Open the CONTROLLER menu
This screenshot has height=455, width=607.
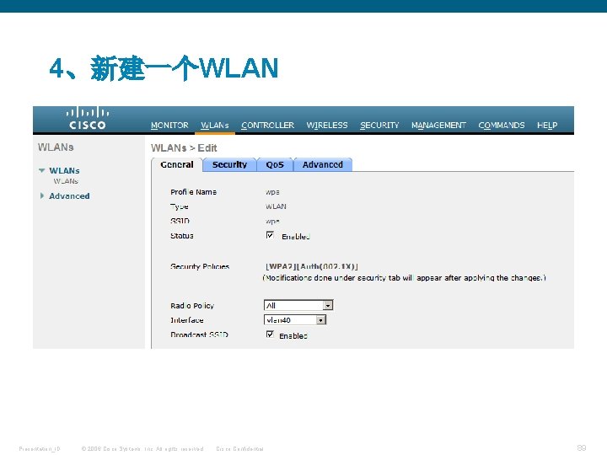[267, 126]
